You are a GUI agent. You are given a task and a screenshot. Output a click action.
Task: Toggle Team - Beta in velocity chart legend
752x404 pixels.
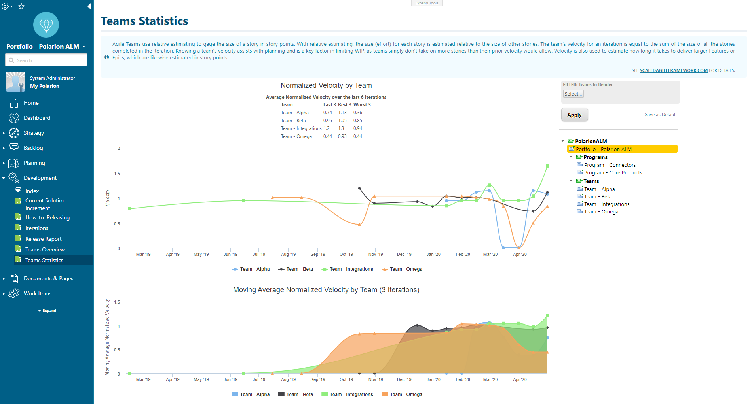[x=295, y=269]
